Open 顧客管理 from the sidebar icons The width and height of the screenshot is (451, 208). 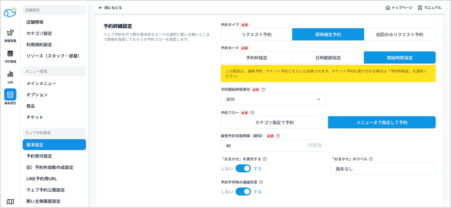(10, 35)
